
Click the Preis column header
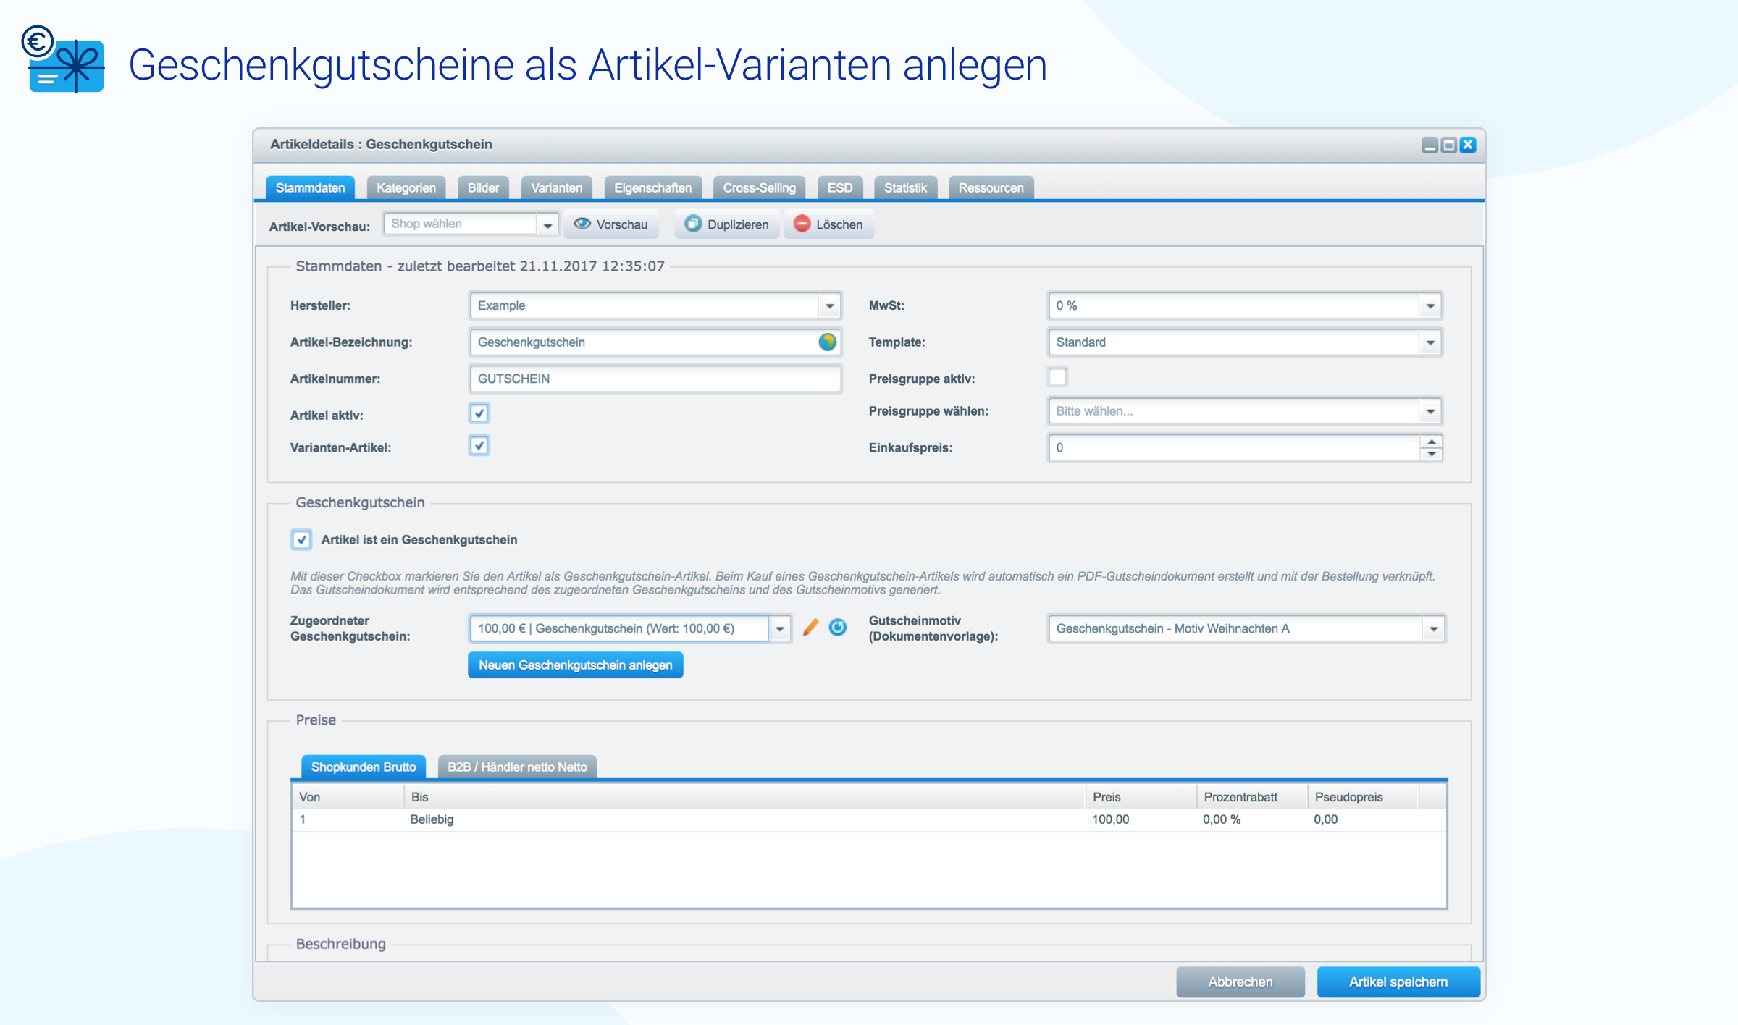pos(1140,797)
